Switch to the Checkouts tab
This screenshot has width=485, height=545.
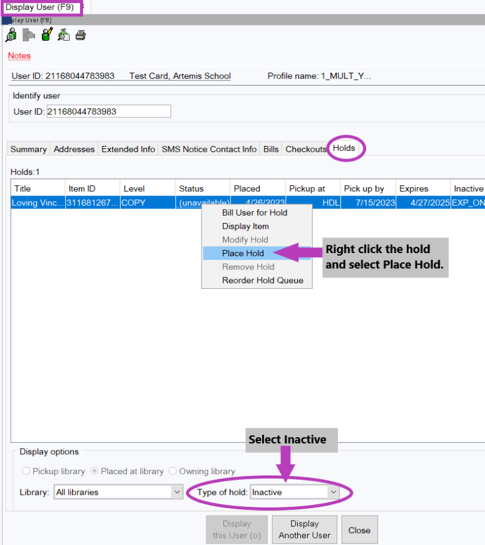click(305, 149)
